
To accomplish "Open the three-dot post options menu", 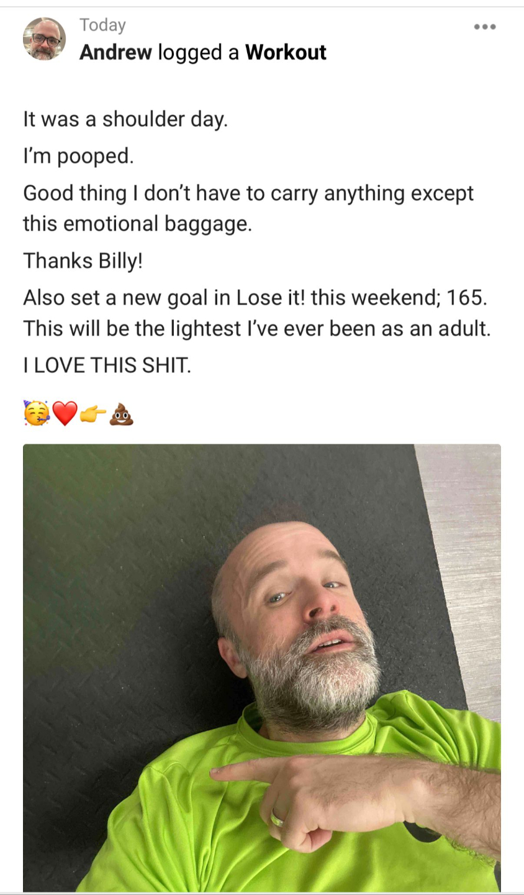I will [484, 27].
